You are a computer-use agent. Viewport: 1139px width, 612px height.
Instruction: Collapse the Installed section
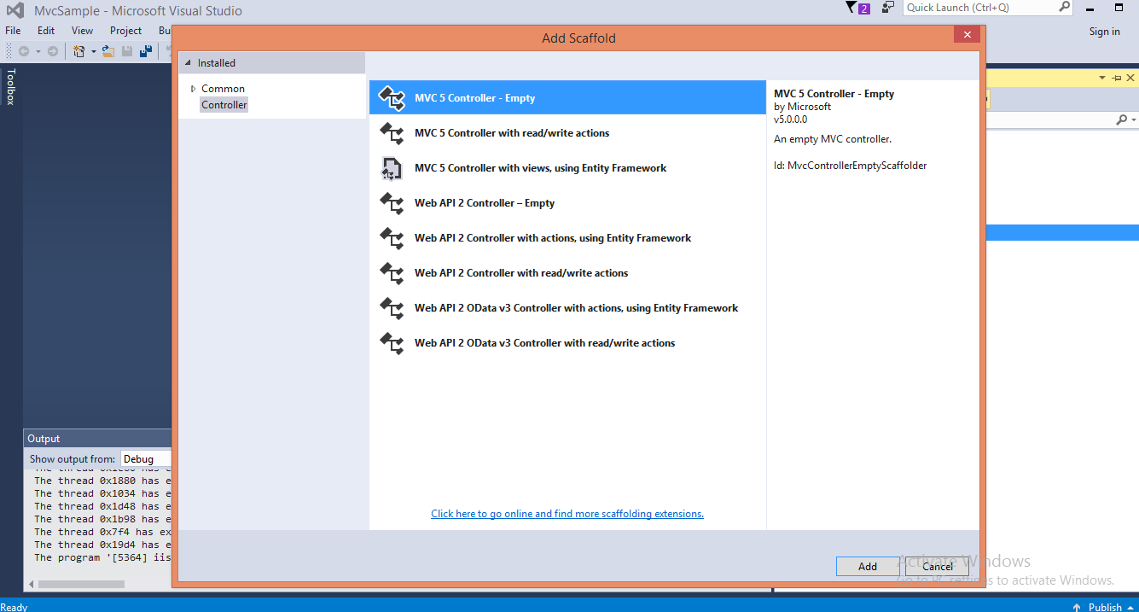point(188,63)
